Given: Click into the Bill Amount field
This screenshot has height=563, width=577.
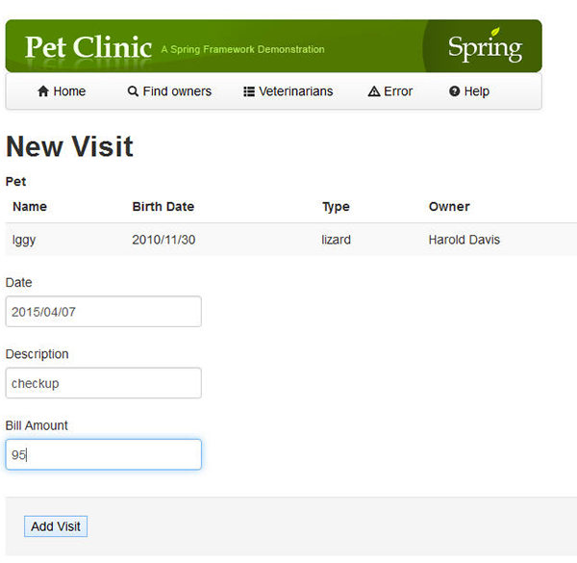Looking at the screenshot, I should click(x=104, y=454).
